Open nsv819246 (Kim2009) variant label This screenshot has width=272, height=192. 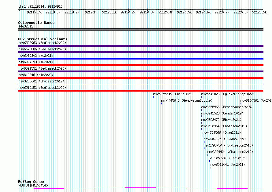click(36, 75)
